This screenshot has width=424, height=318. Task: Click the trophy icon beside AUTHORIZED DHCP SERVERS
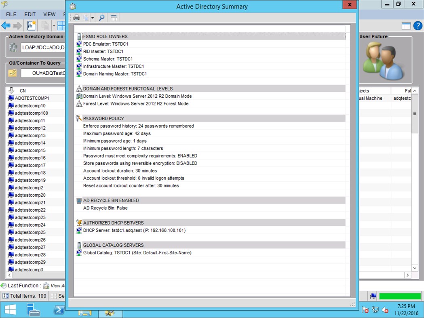[x=79, y=223]
